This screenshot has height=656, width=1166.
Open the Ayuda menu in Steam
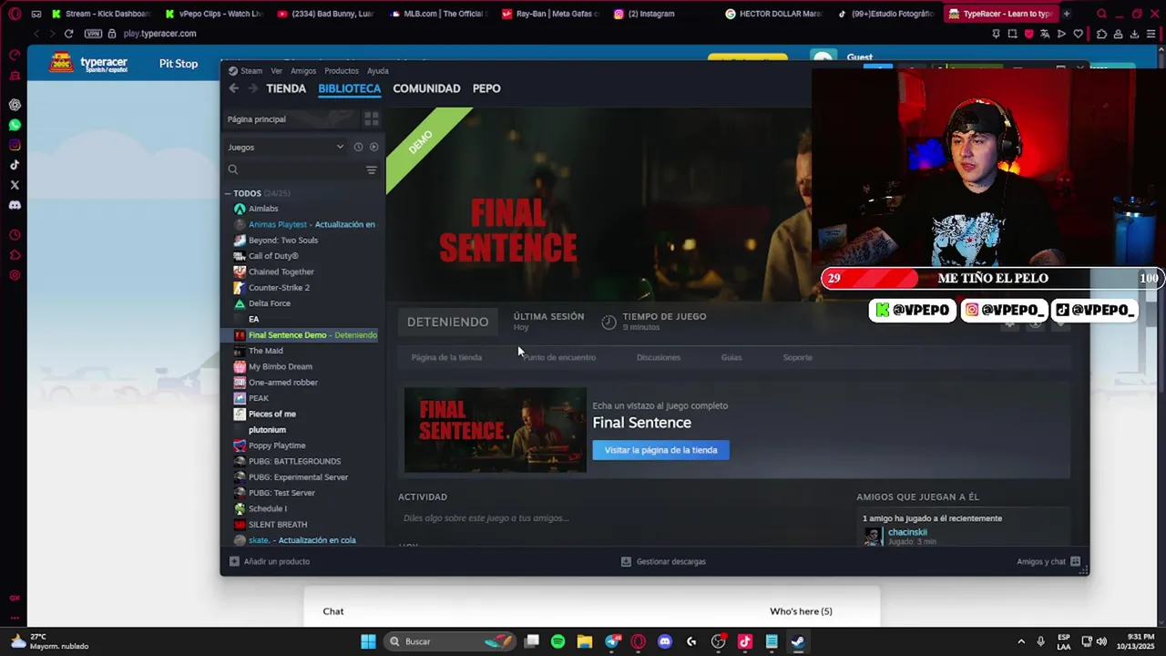coord(378,71)
